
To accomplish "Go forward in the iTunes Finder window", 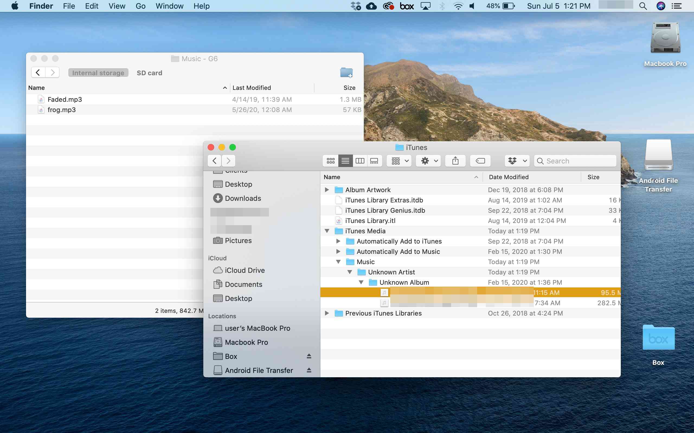I will coord(229,161).
